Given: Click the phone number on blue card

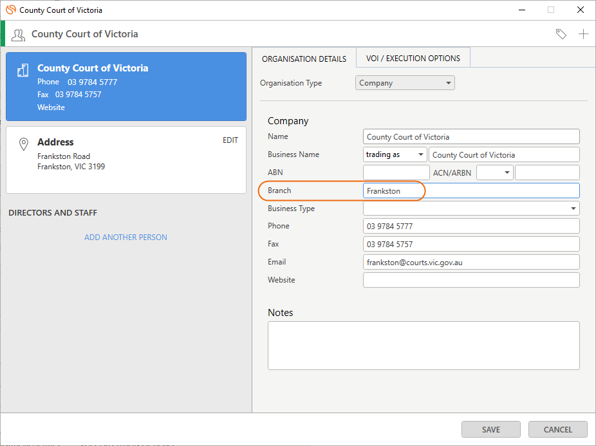Looking at the screenshot, I should [x=93, y=82].
